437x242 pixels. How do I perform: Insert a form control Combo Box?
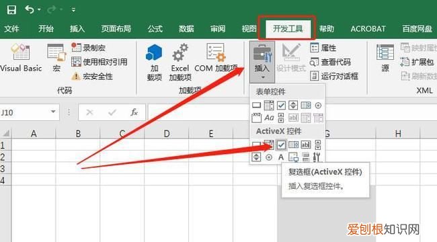[269, 106]
